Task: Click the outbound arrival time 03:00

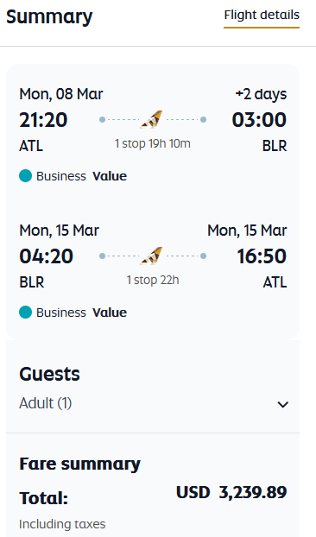Action: (x=259, y=120)
